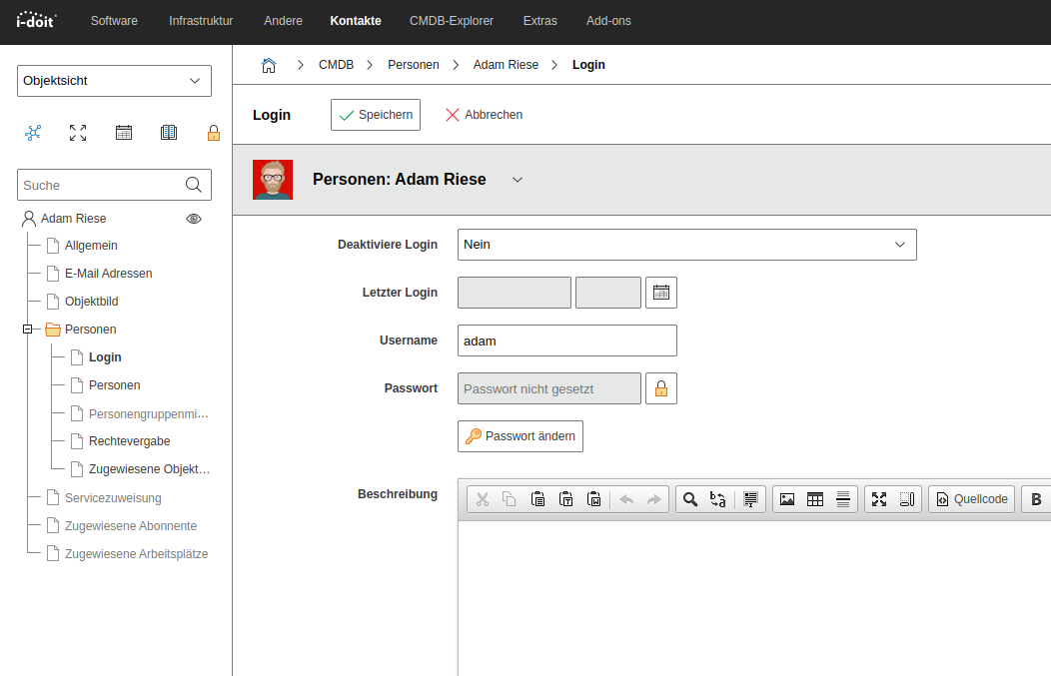This screenshot has width=1051, height=676.
Task: Insert a table in the description editor
Action: point(815,499)
